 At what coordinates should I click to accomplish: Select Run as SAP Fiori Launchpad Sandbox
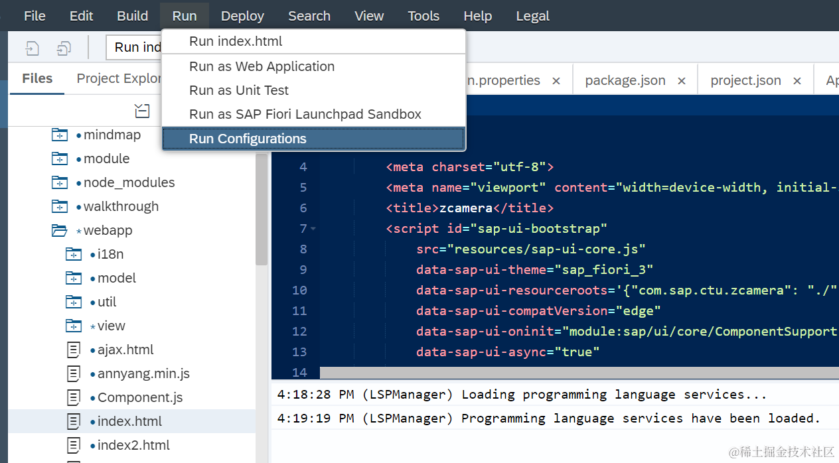(313, 114)
